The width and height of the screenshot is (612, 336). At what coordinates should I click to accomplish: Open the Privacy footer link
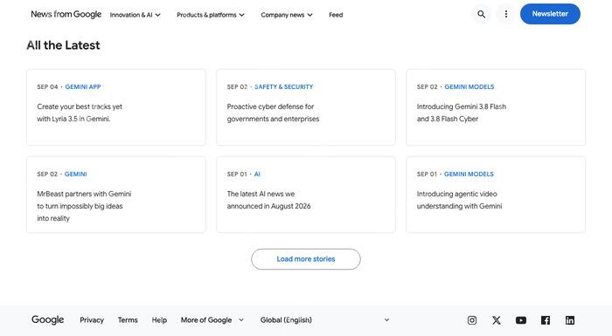click(x=92, y=320)
